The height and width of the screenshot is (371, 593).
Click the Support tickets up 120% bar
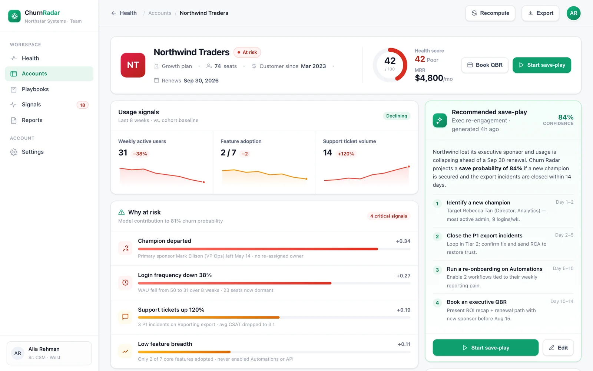[274, 317]
